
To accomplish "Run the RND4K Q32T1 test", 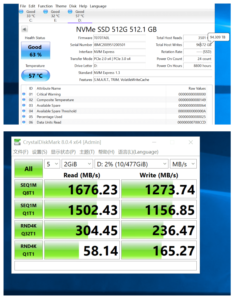I will pos(29,230).
